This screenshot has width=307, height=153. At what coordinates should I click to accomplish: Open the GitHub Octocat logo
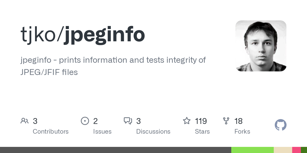[281, 125]
